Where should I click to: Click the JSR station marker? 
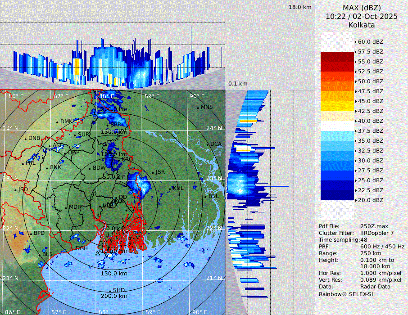(x=153, y=172)
